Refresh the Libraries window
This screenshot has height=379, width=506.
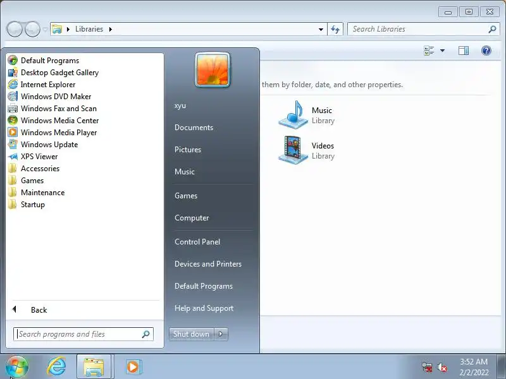click(x=335, y=29)
